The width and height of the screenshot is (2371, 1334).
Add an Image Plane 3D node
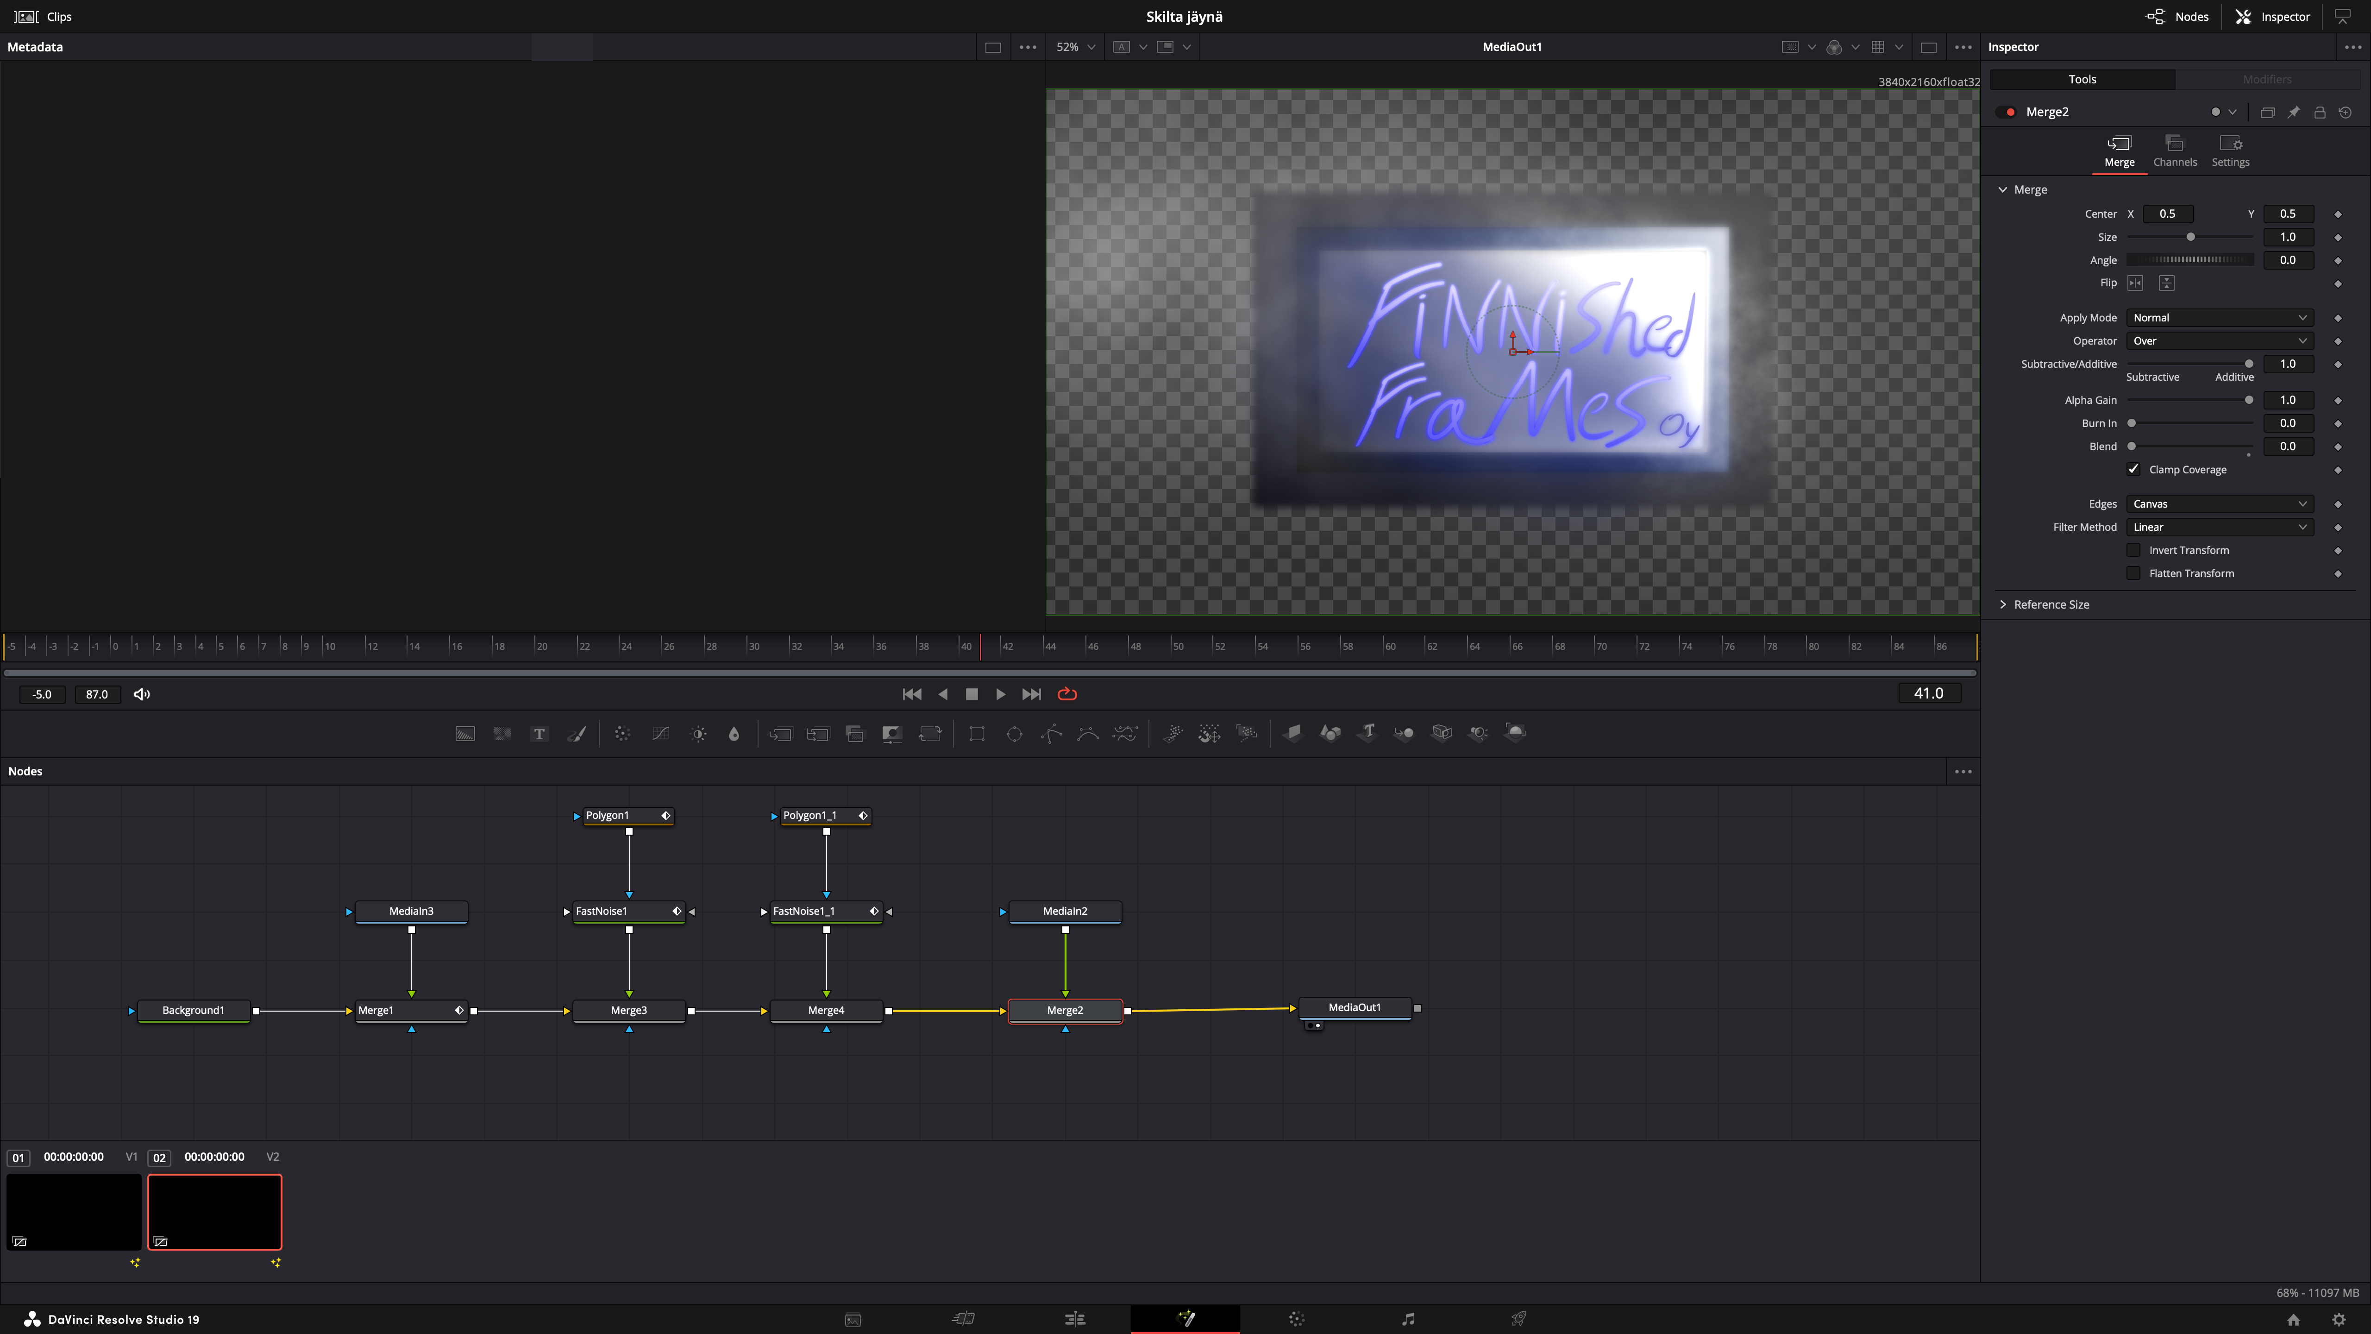pos(1293,734)
